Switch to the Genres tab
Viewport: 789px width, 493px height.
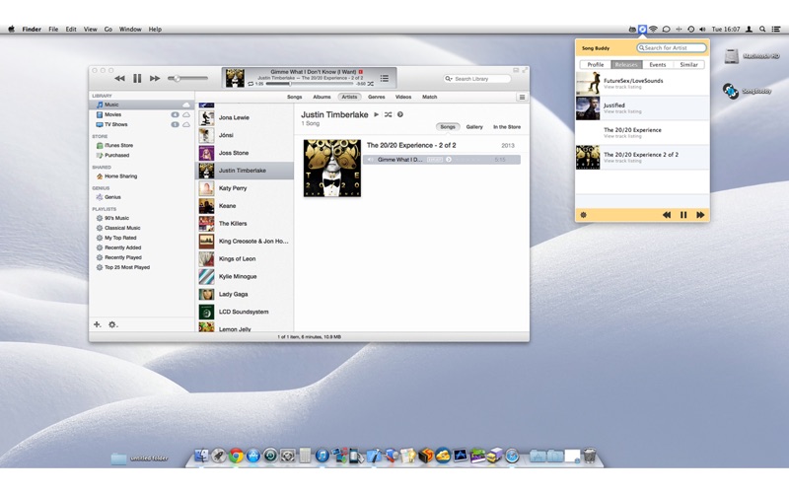click(377, 97)
